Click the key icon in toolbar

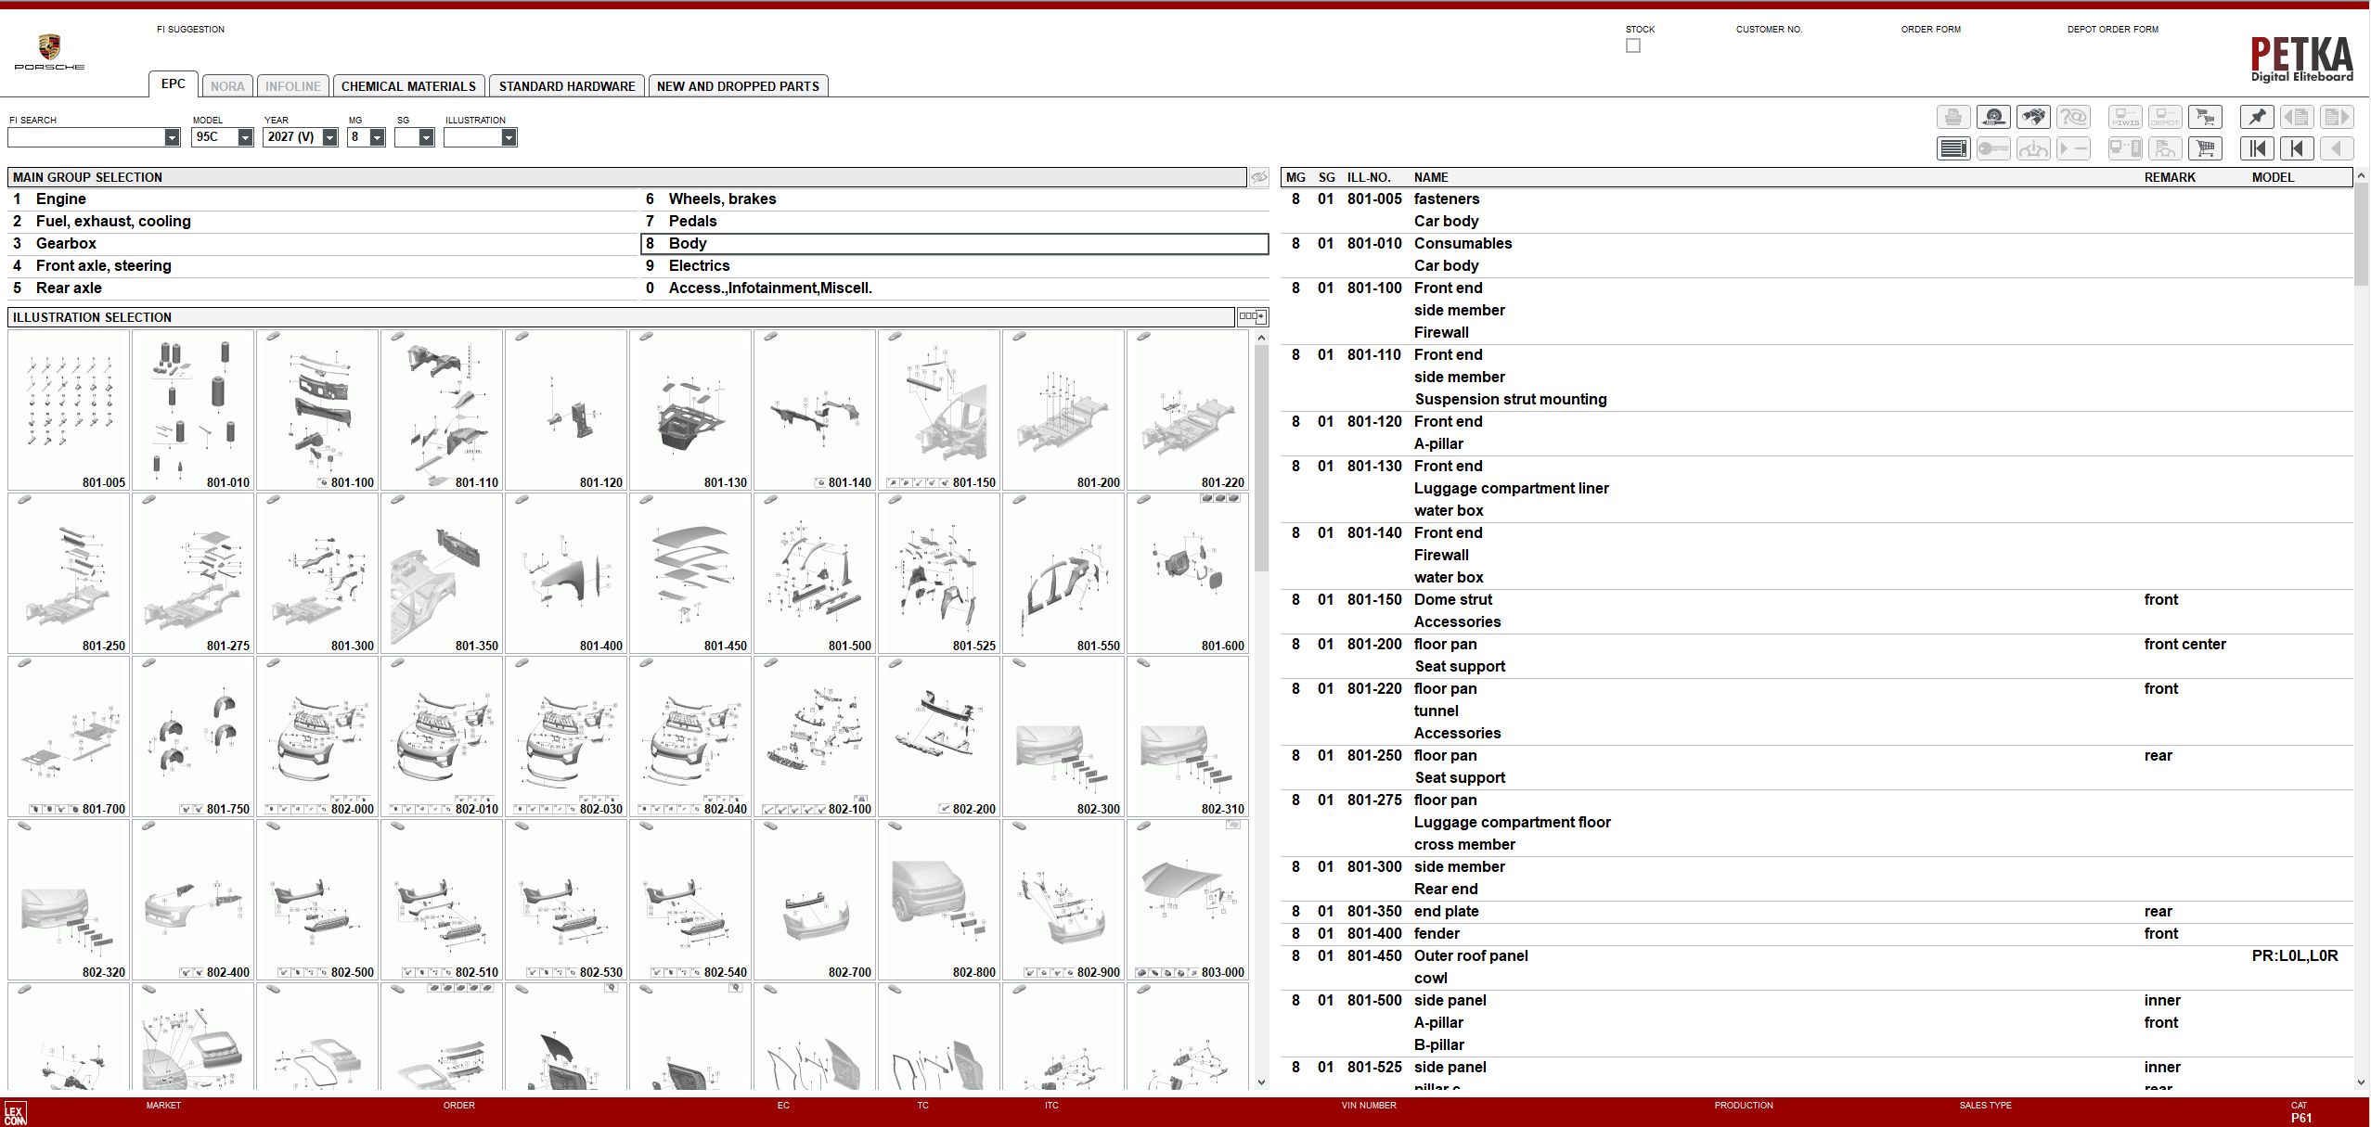point(1993,148)
